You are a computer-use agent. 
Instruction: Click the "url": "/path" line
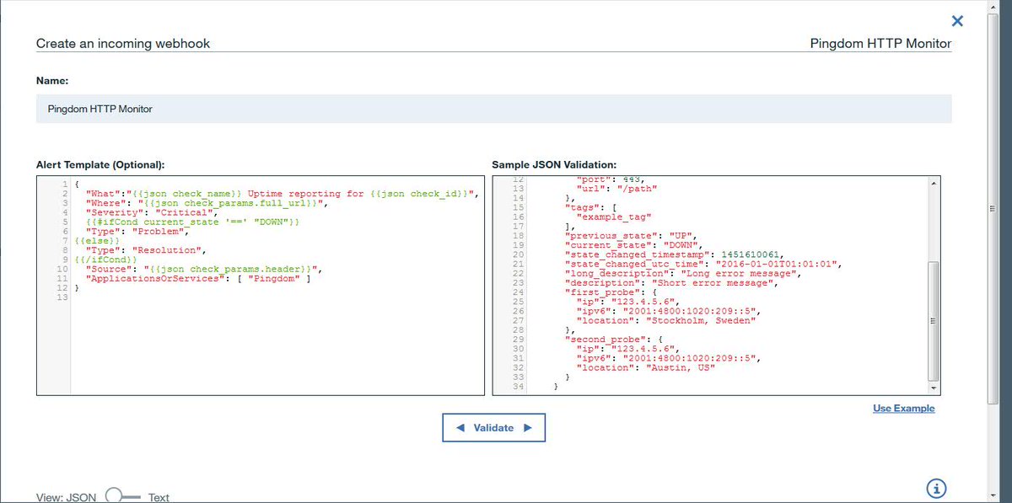click(615, 189)
